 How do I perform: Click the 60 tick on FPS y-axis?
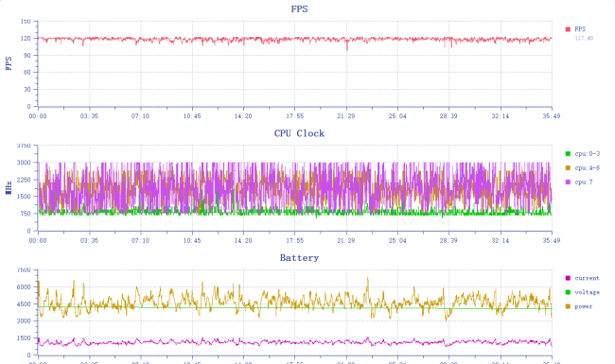[x=27, y=73]
